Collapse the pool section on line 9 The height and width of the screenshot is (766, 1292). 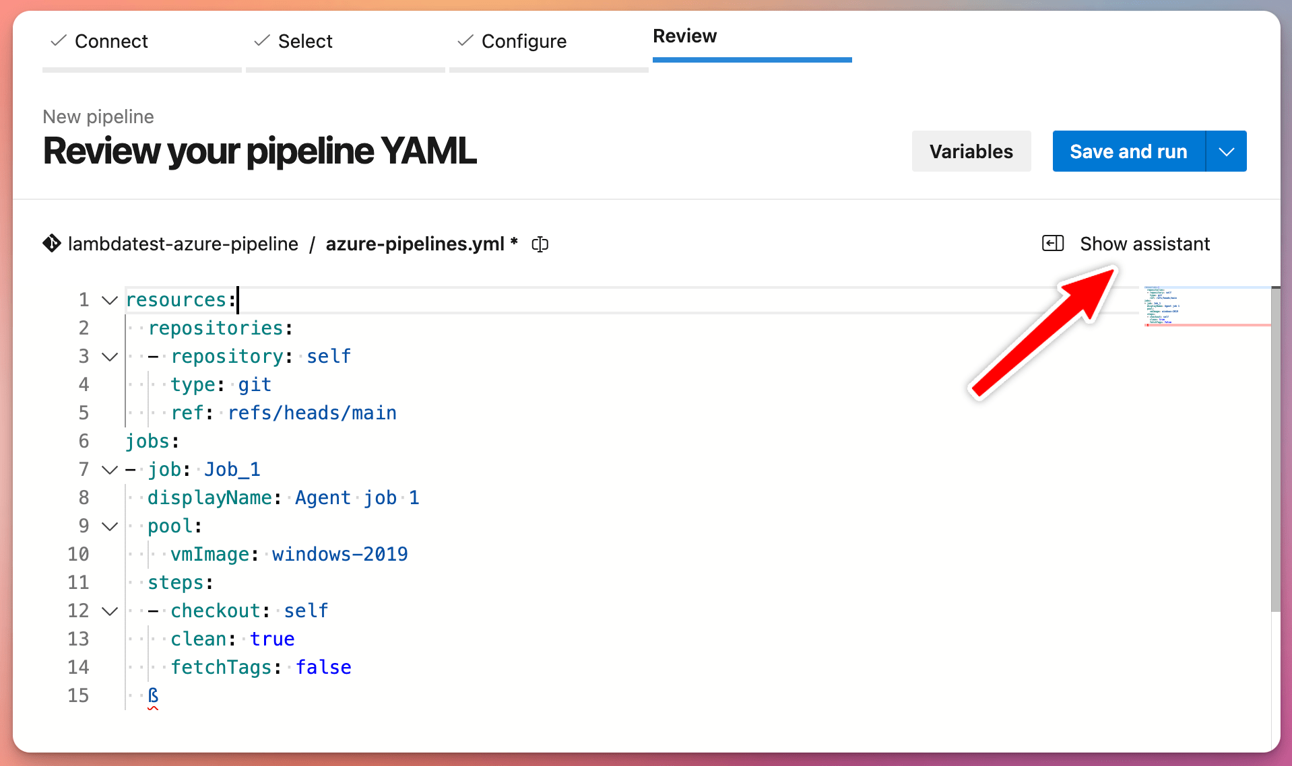[x=109, y=526]
